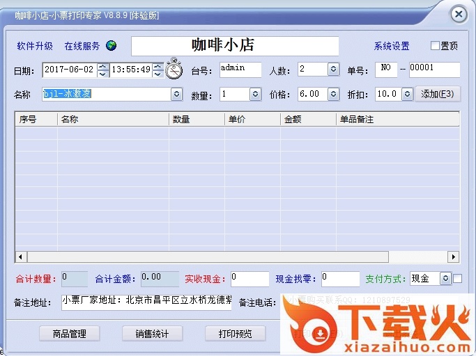Enable the 置顶 always-on-top checkbox
The image size is (476, 356).
pos(435,46)
